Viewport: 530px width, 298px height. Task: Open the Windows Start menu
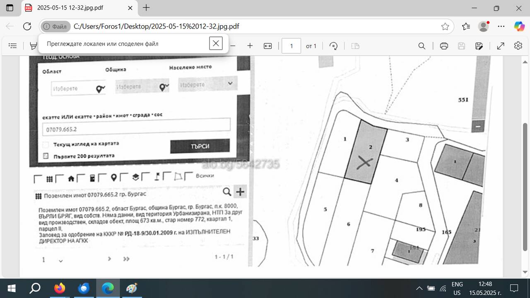pos(12,288)
